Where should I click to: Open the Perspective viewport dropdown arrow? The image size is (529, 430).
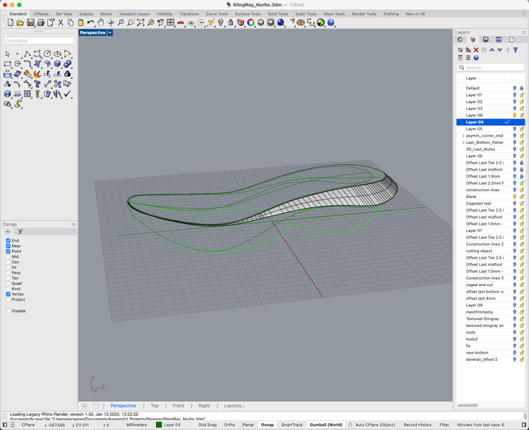pyautogui.click(x=110, y=32)
